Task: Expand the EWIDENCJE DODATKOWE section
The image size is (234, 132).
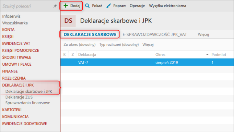Action: (24, 124)
